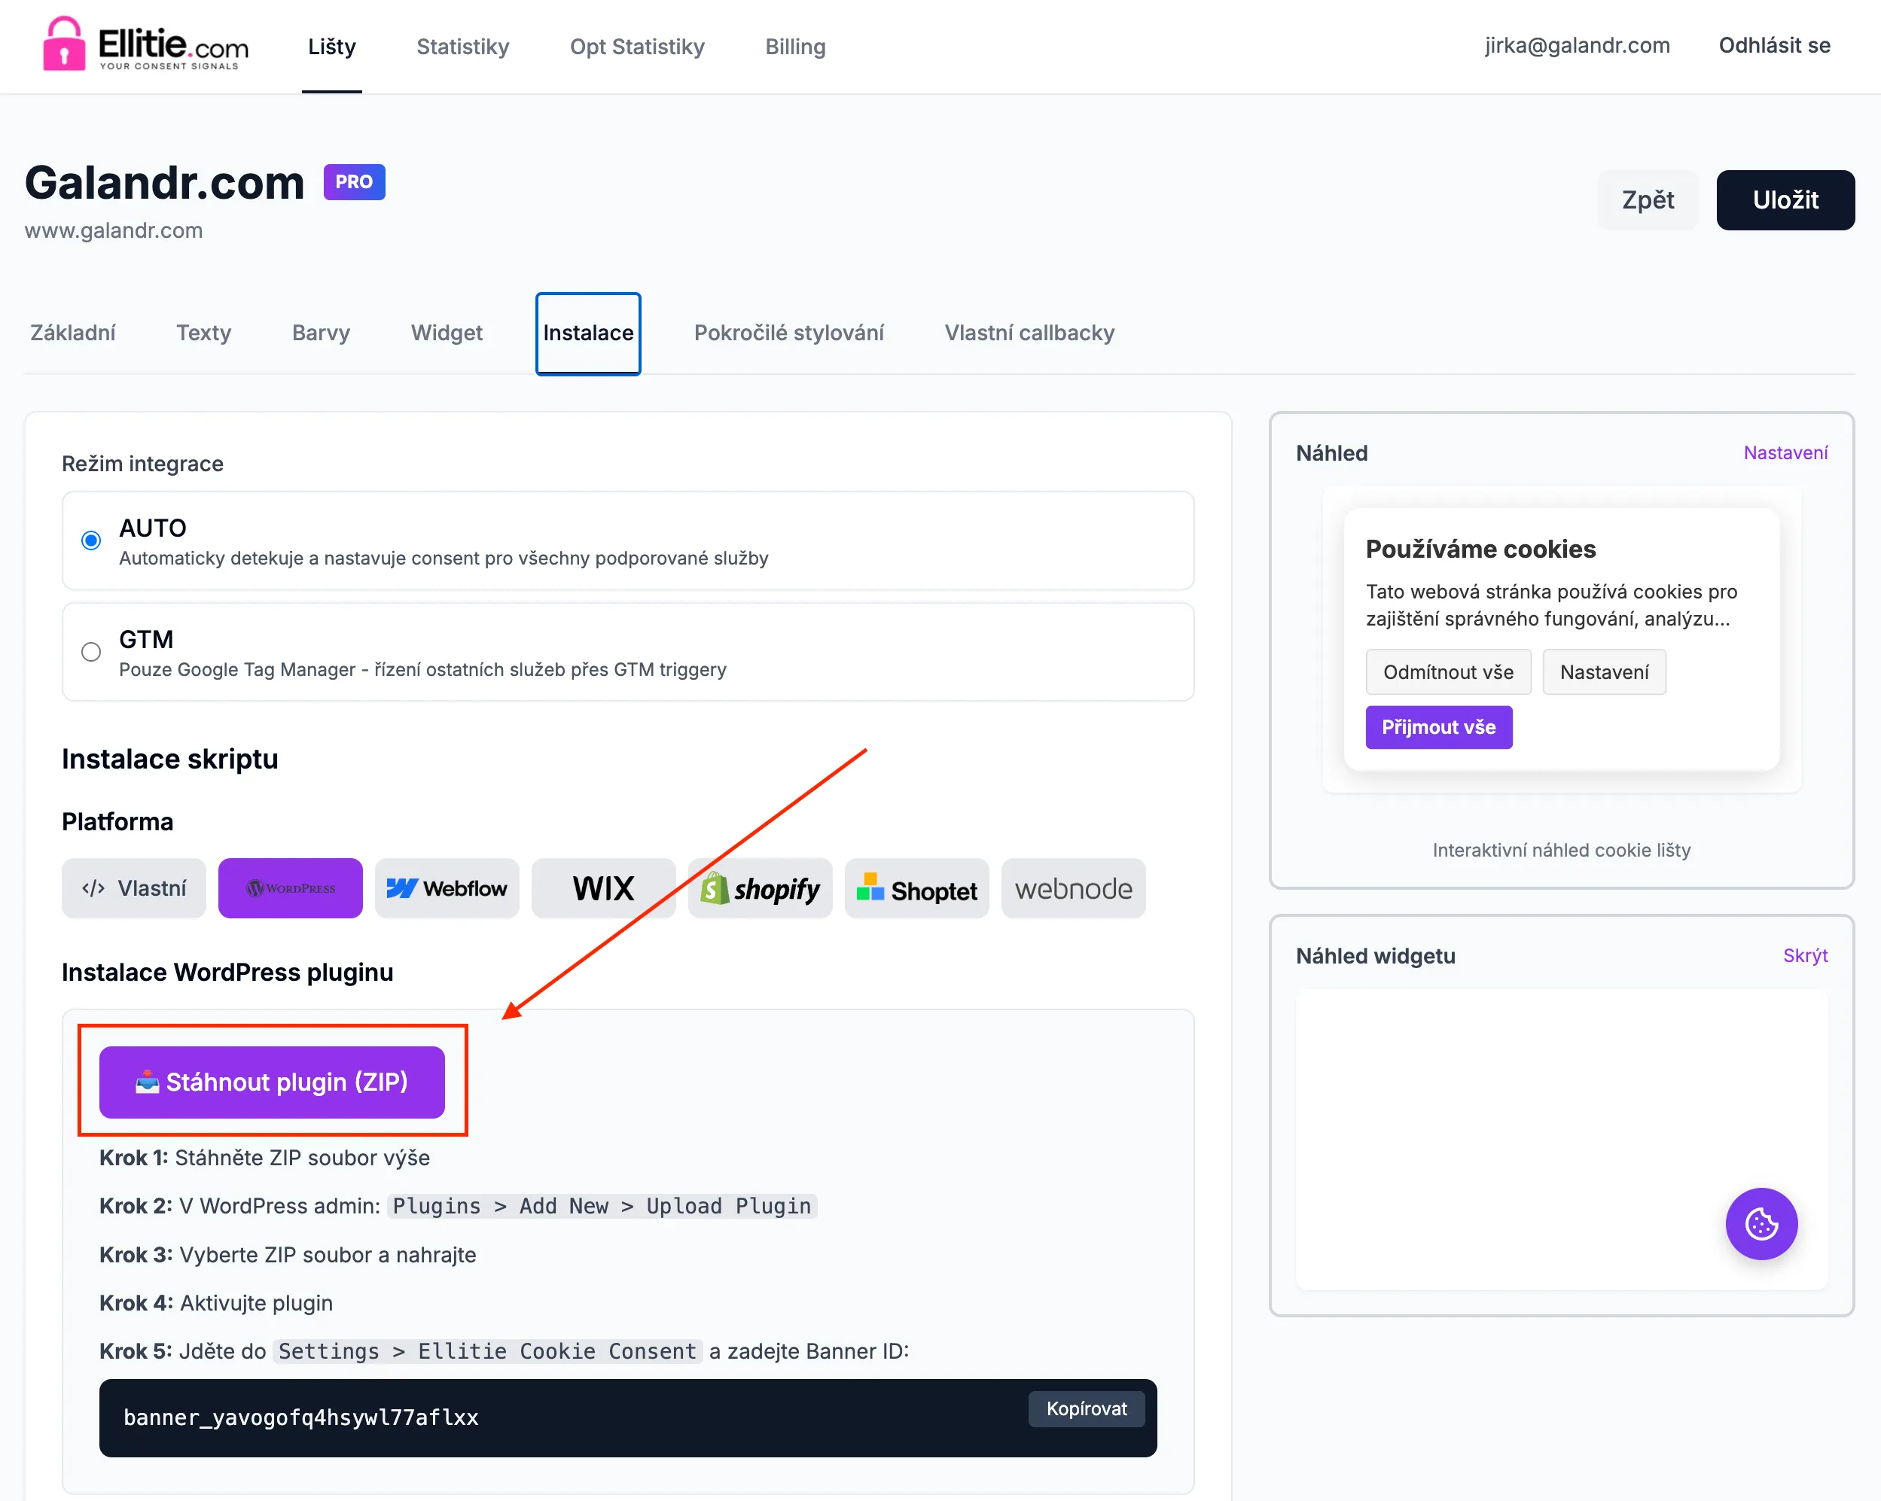The image size is (1881, 1501).
Task: Select the AUTO integration mode radio
Action: coord(90,540)
